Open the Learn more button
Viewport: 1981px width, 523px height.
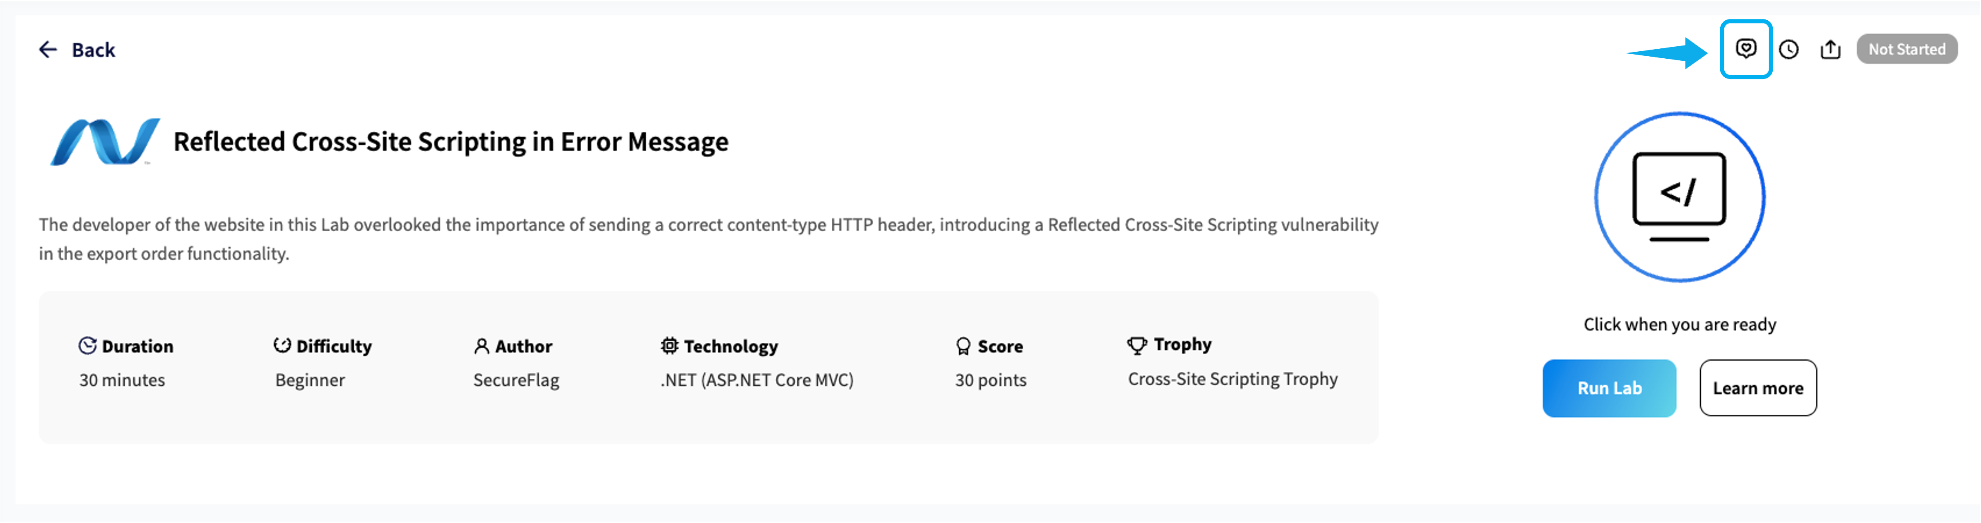point(1758,389)
